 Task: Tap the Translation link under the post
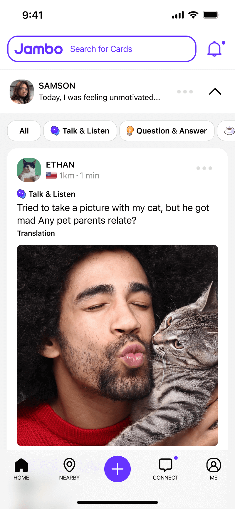click(x=36, y=233)
